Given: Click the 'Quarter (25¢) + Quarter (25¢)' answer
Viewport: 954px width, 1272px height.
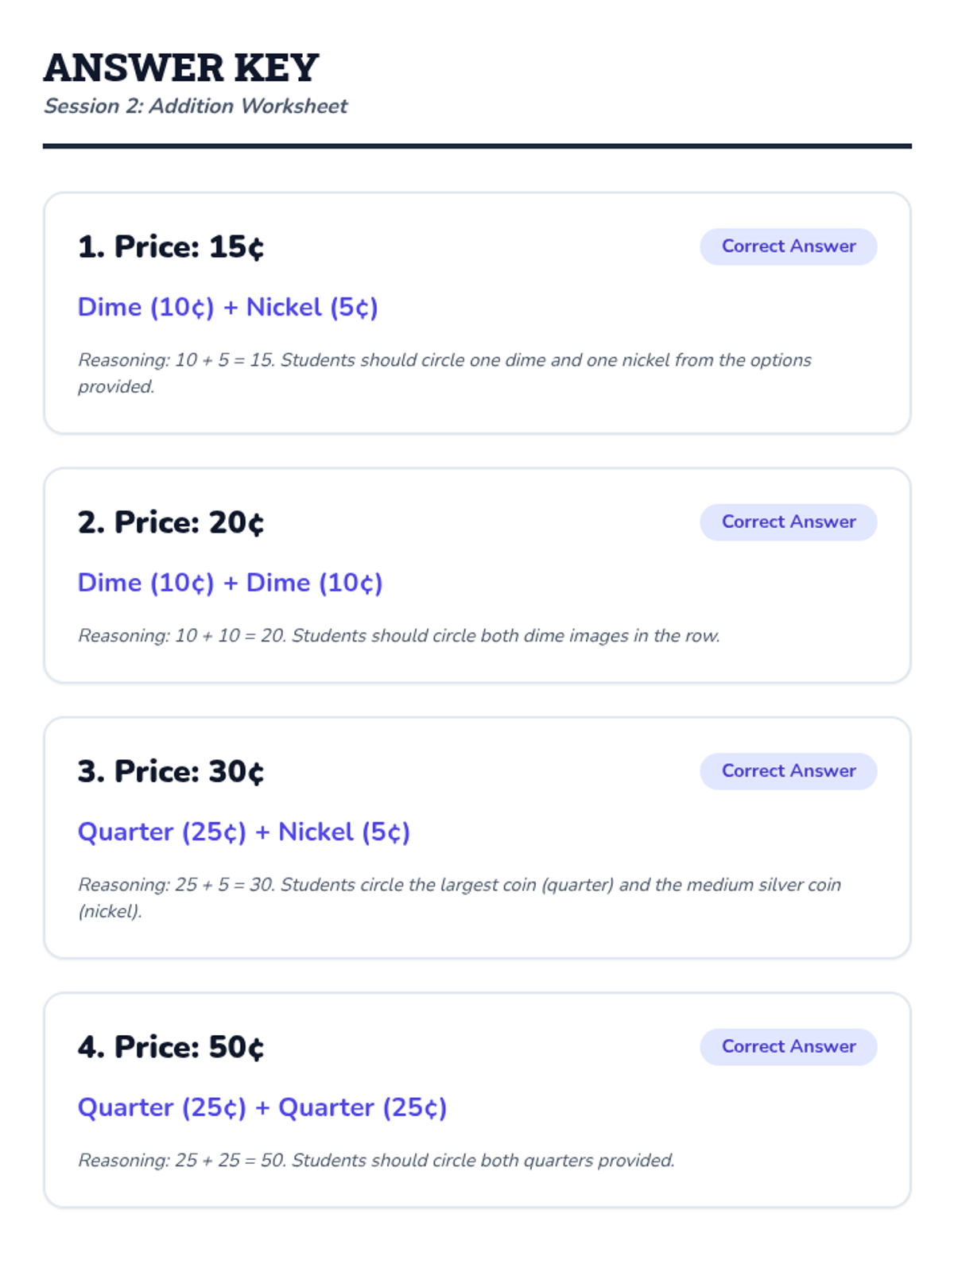Looking at the screenshot, I should point(262,1108).
